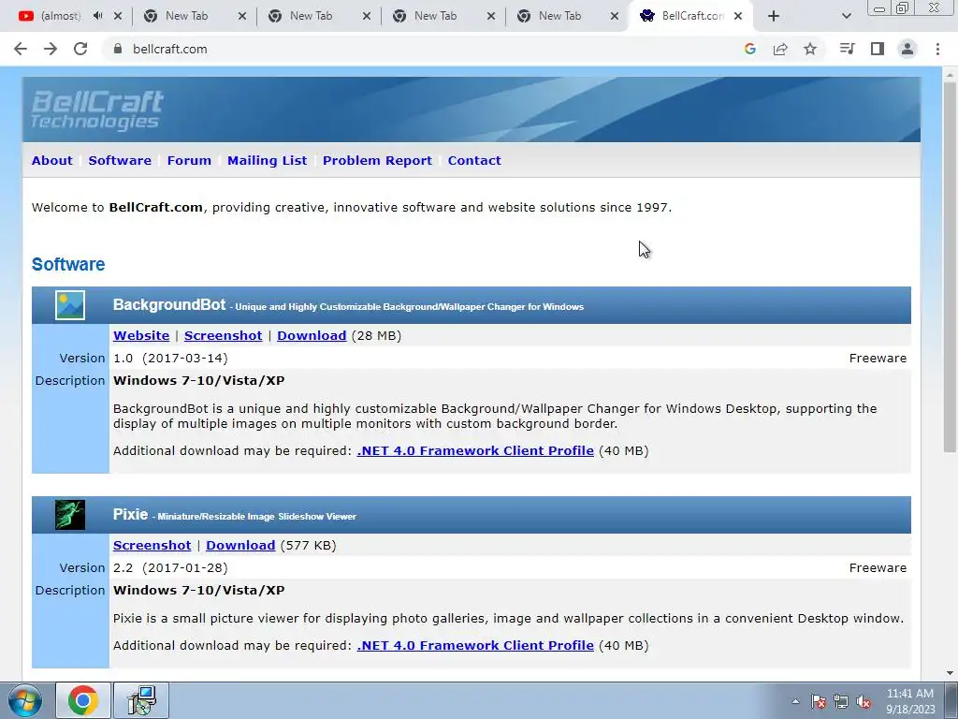The width and height of the screenshot is (958, 719).
Task: Open the Software navigation link
Action: click(x=120, y=160)
